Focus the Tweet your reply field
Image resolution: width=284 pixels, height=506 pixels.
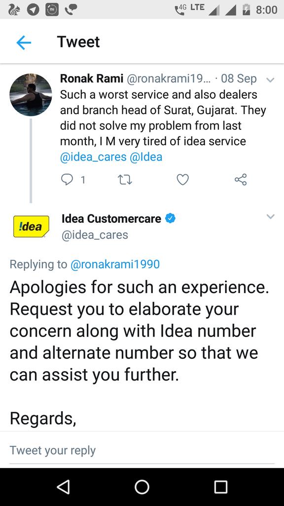point(142,450)
